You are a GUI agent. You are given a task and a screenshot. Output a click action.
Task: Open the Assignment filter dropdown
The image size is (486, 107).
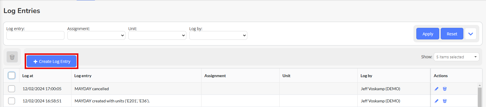[x=96, y=35]
